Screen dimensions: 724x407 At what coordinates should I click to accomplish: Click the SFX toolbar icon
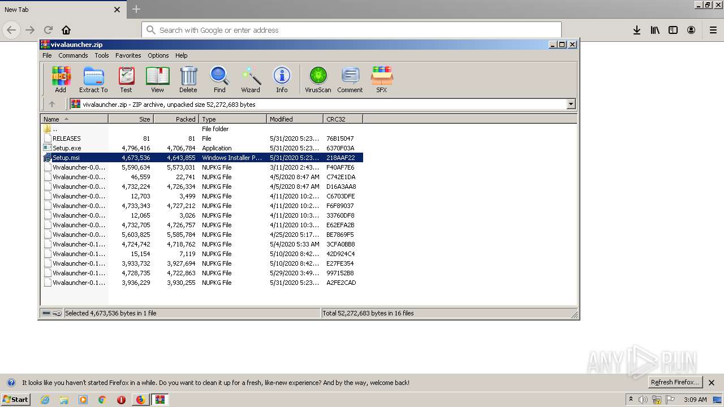[382, 79]
